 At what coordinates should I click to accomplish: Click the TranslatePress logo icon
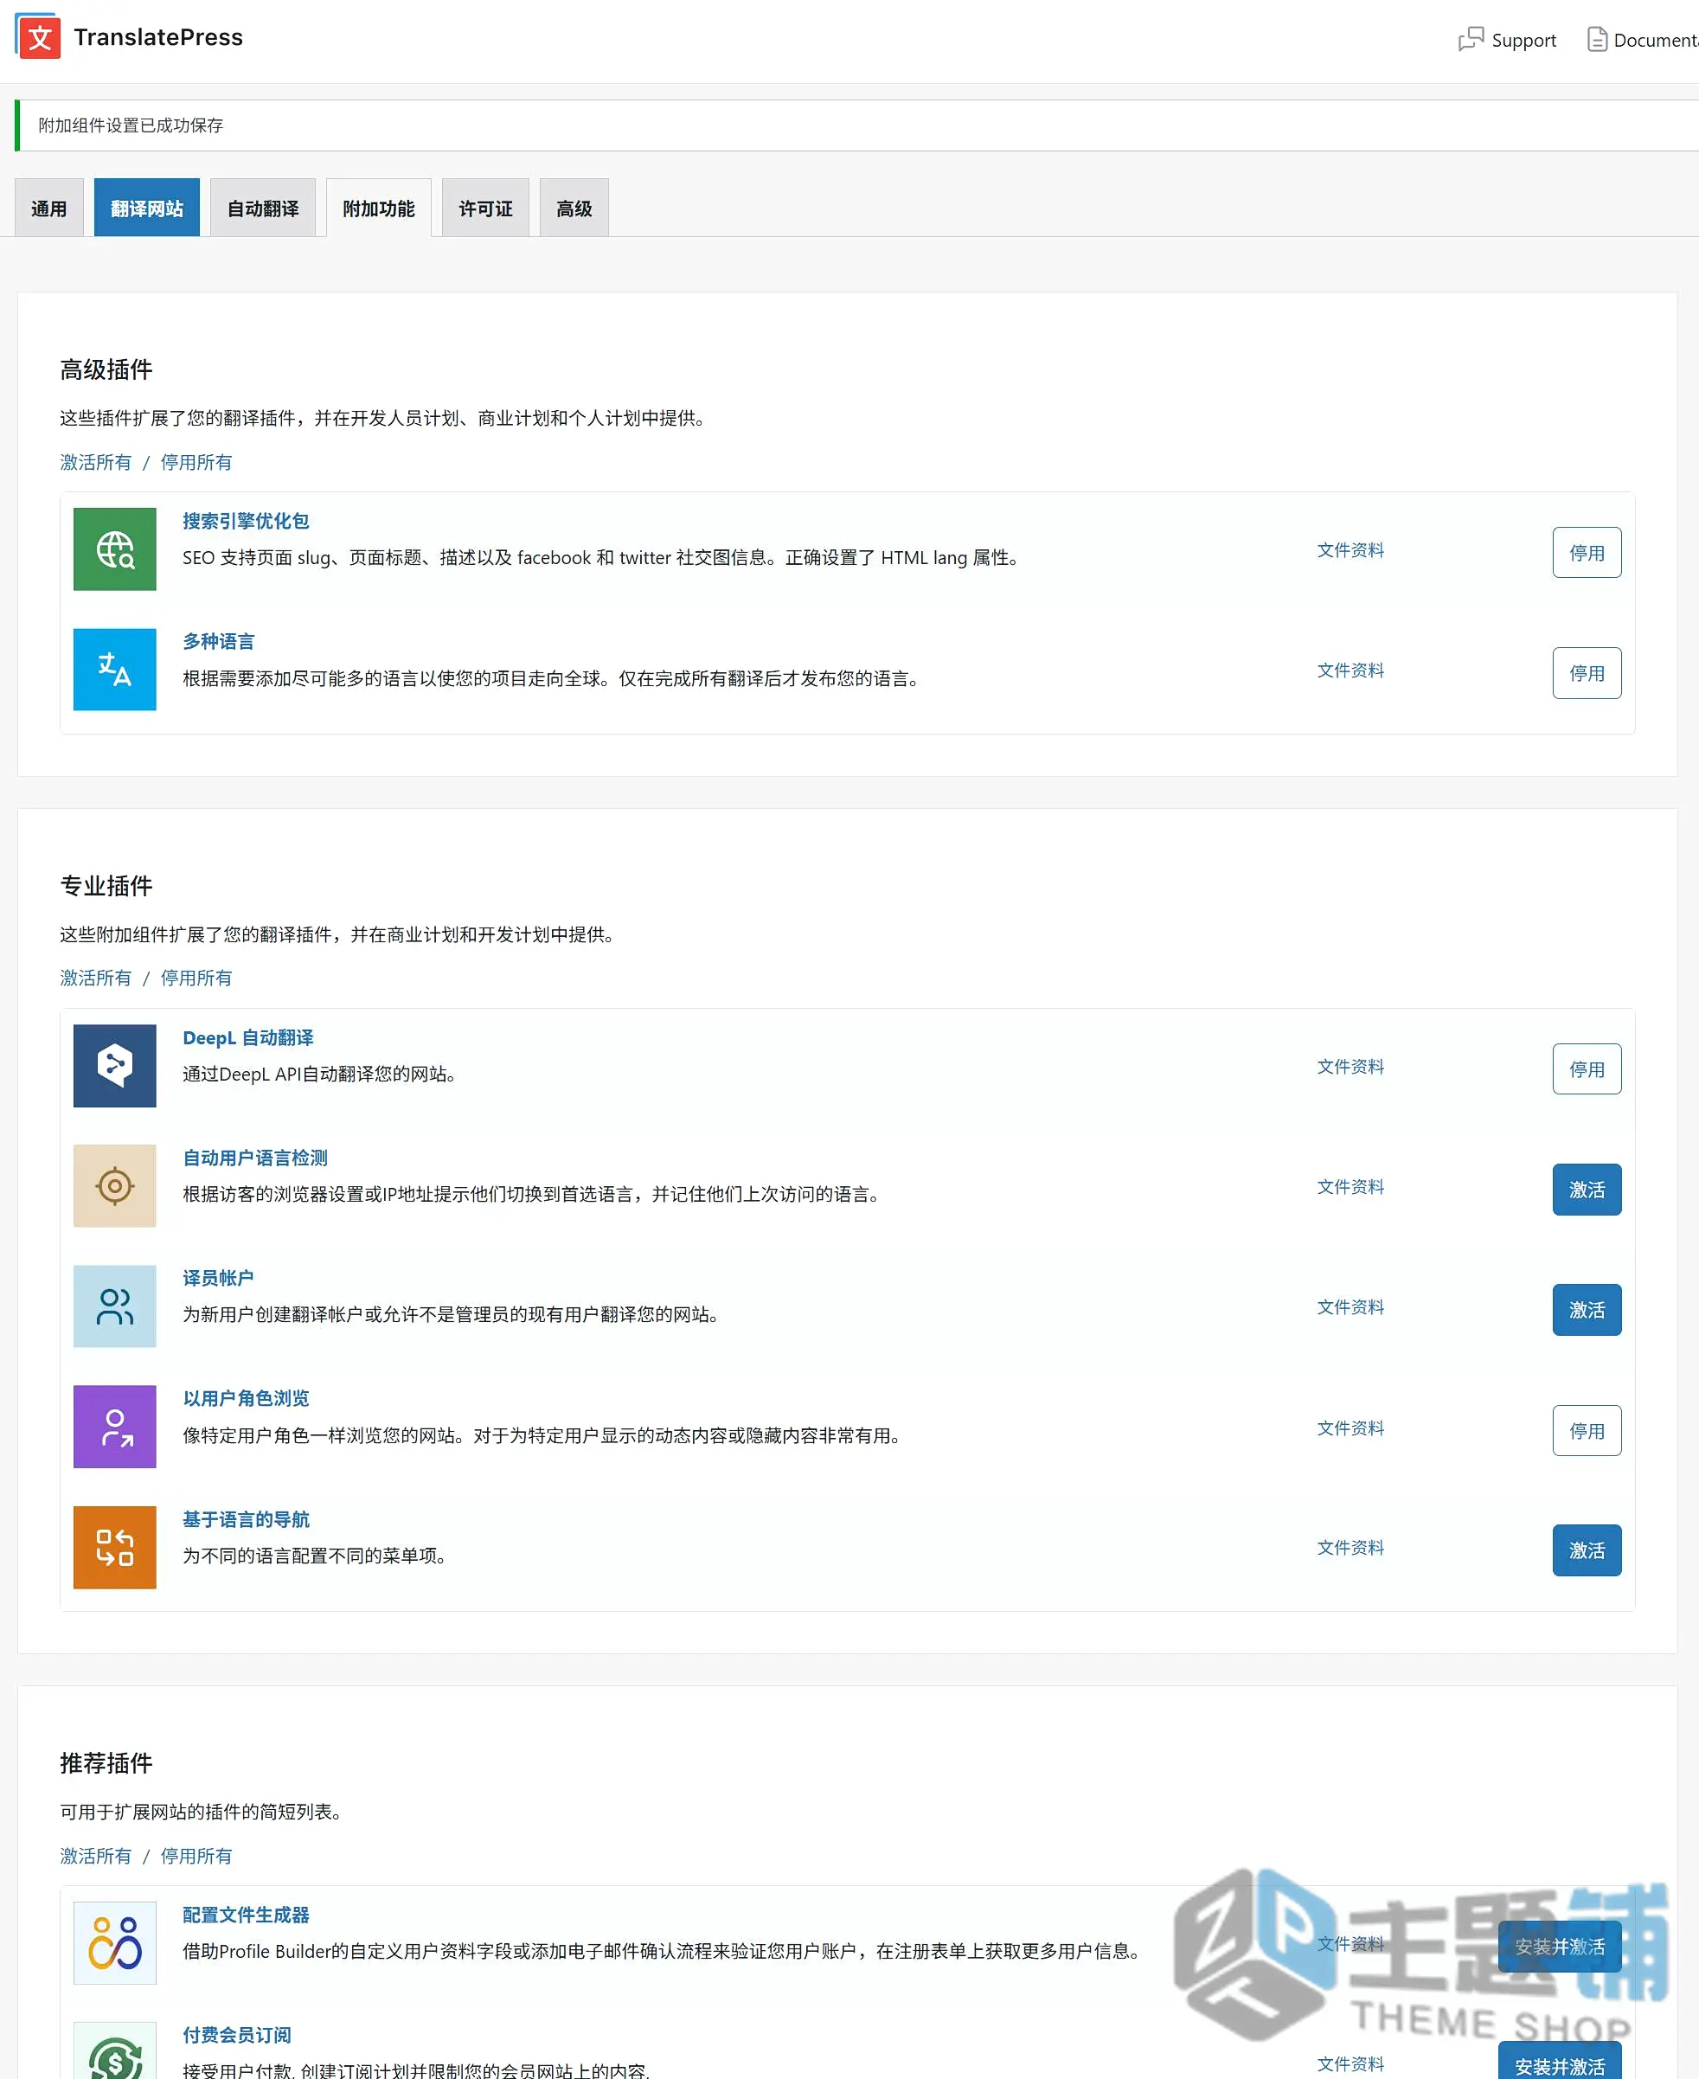click(x=38, y=36)
